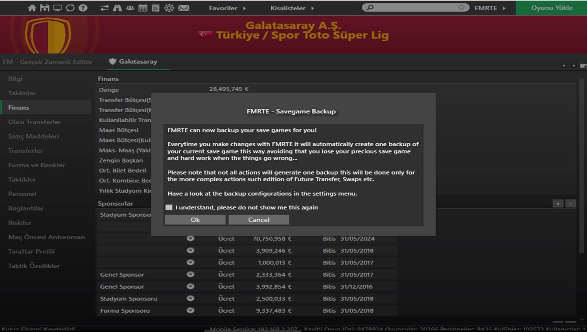587x332 pixels.
Task: Open the Home icon in toolbar
Action: (x=32, y=8)
